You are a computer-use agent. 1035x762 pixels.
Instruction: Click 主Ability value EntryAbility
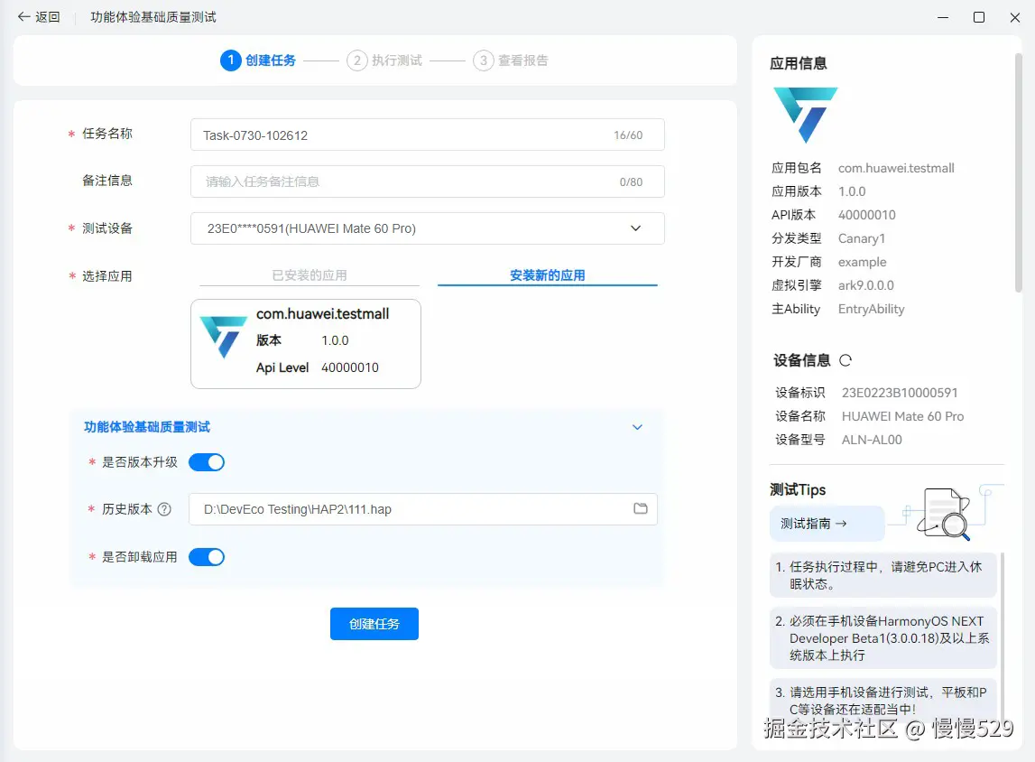(872, 309)
